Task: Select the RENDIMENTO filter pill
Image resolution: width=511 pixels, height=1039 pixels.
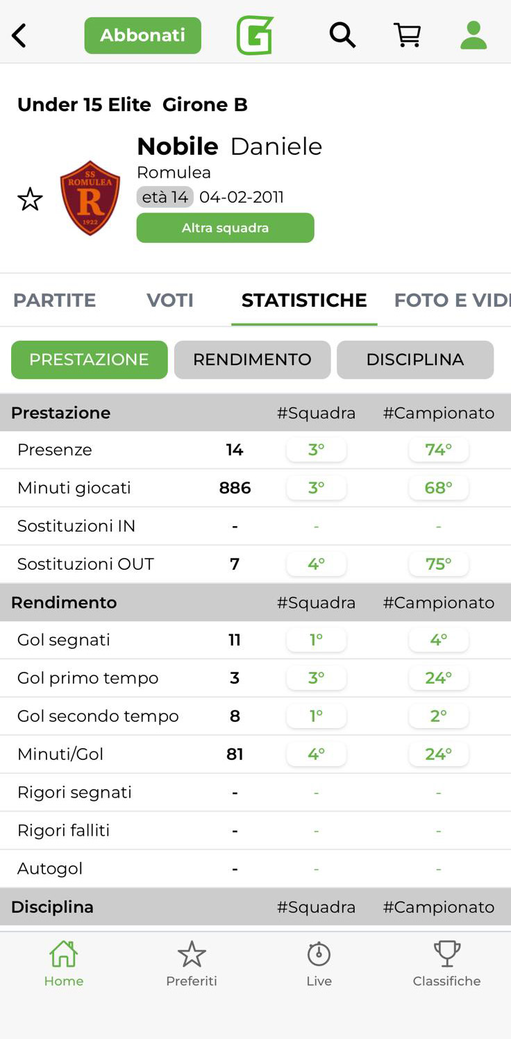Action: tap(252, 360)
